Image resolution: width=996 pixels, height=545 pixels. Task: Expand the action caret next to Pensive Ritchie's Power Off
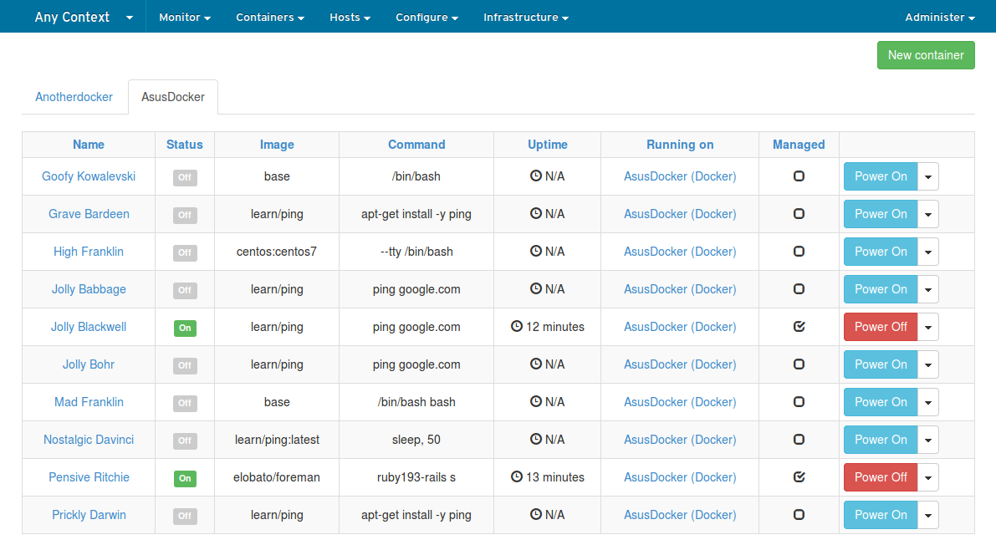tap(927, 477)
